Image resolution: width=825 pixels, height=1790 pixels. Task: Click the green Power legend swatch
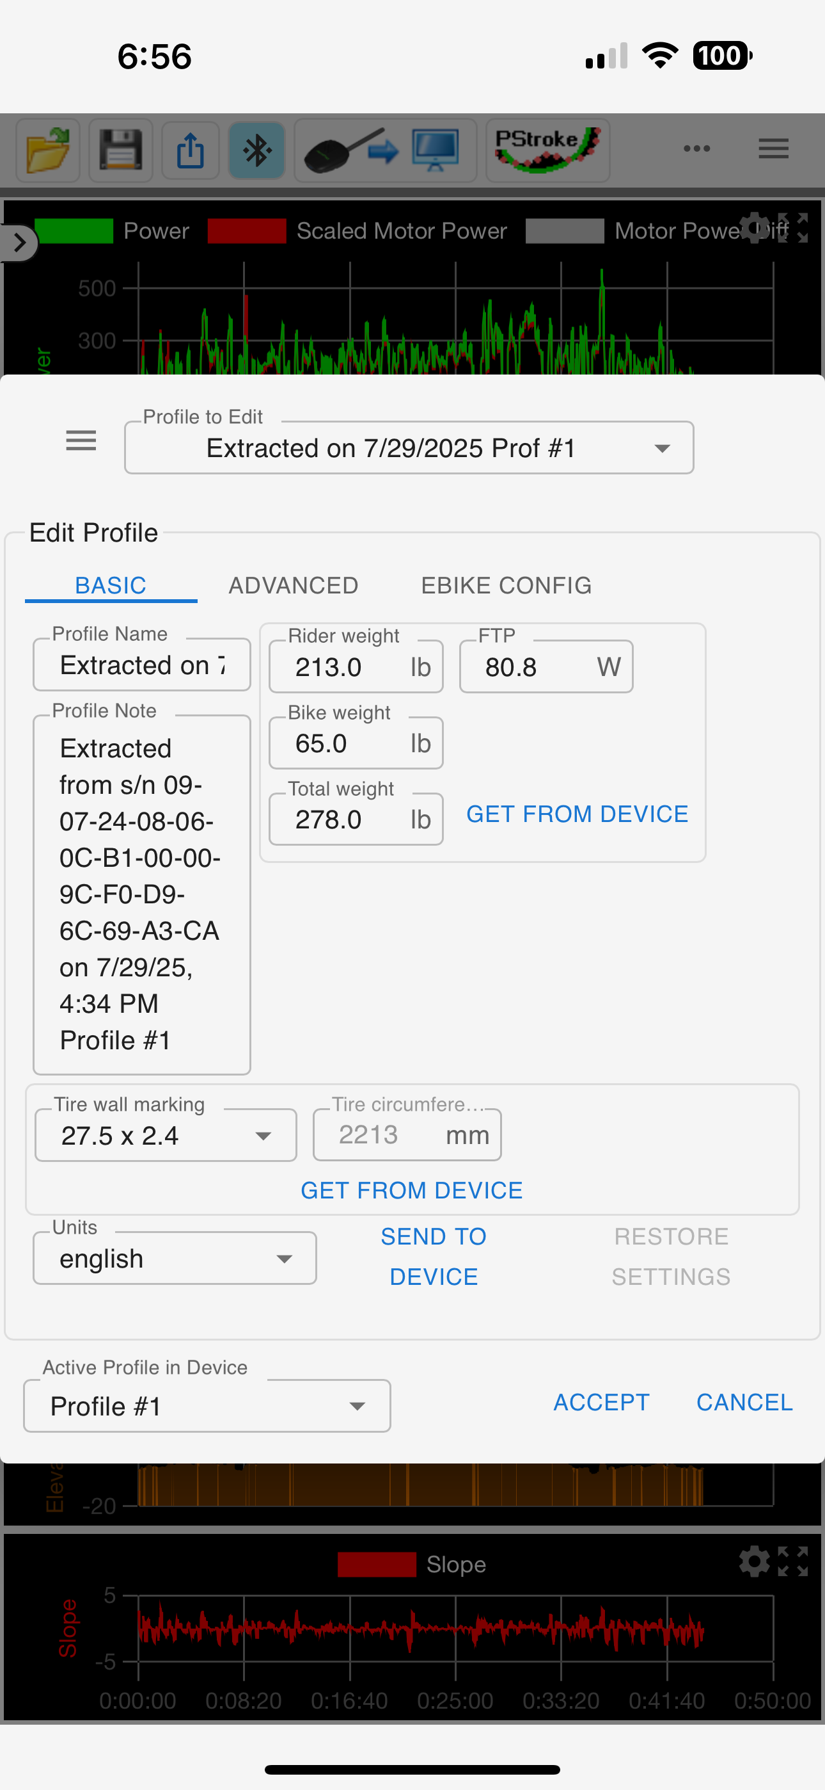(74, 230)
